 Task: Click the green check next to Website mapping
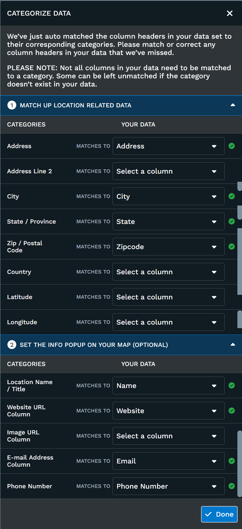pyautogui.click(x=232, y=411)
